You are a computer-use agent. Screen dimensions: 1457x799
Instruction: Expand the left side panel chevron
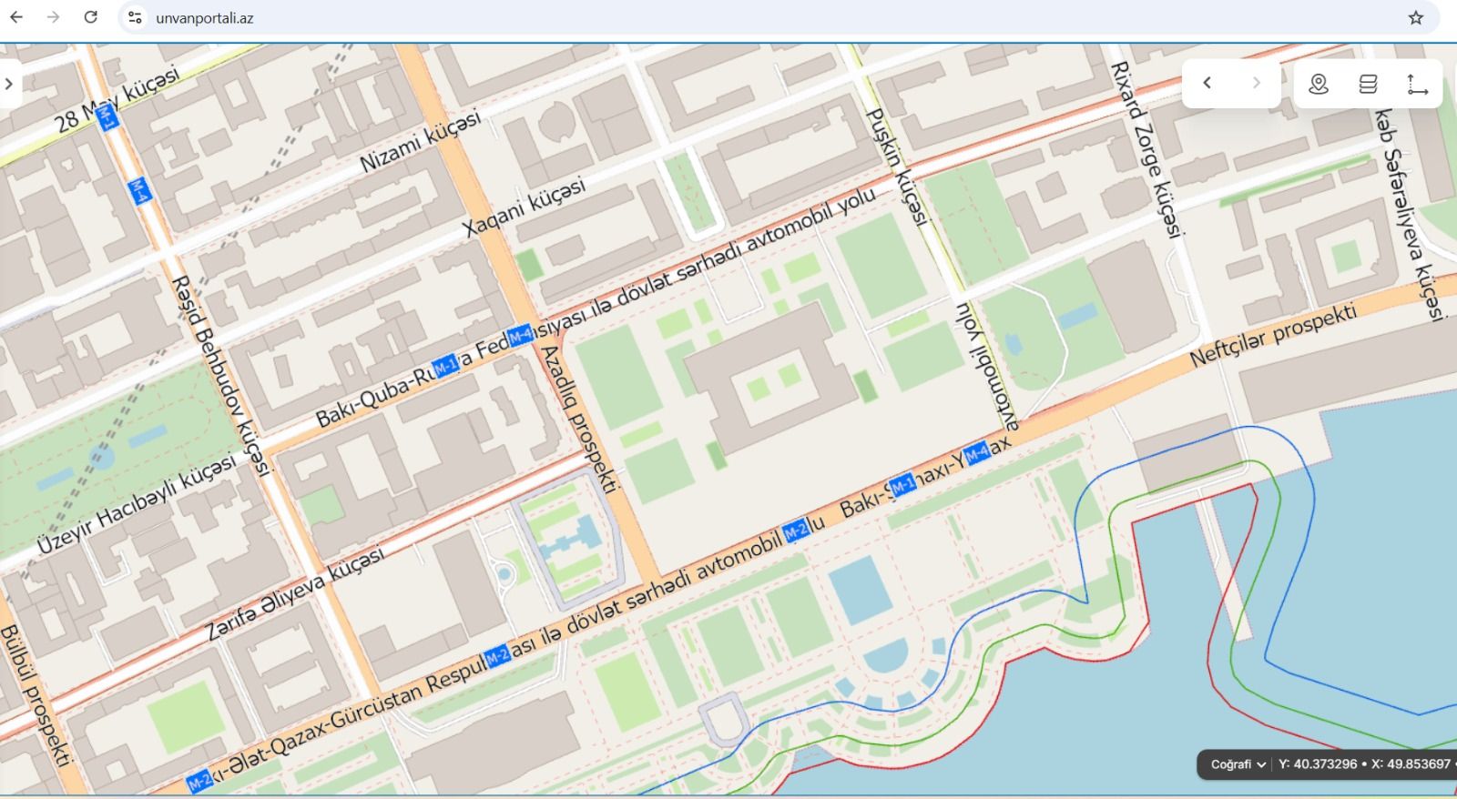pos(9,84)
